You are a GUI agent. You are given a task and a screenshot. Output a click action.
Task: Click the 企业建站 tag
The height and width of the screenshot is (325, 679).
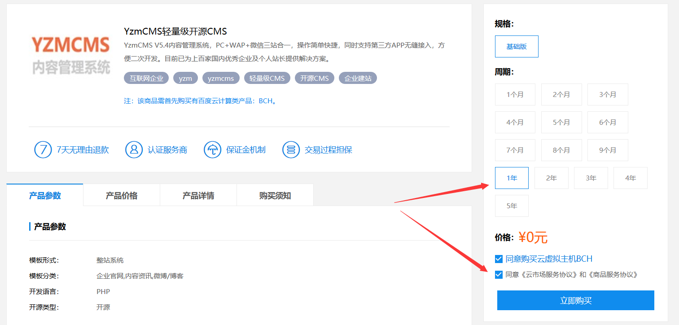point(358,78)
